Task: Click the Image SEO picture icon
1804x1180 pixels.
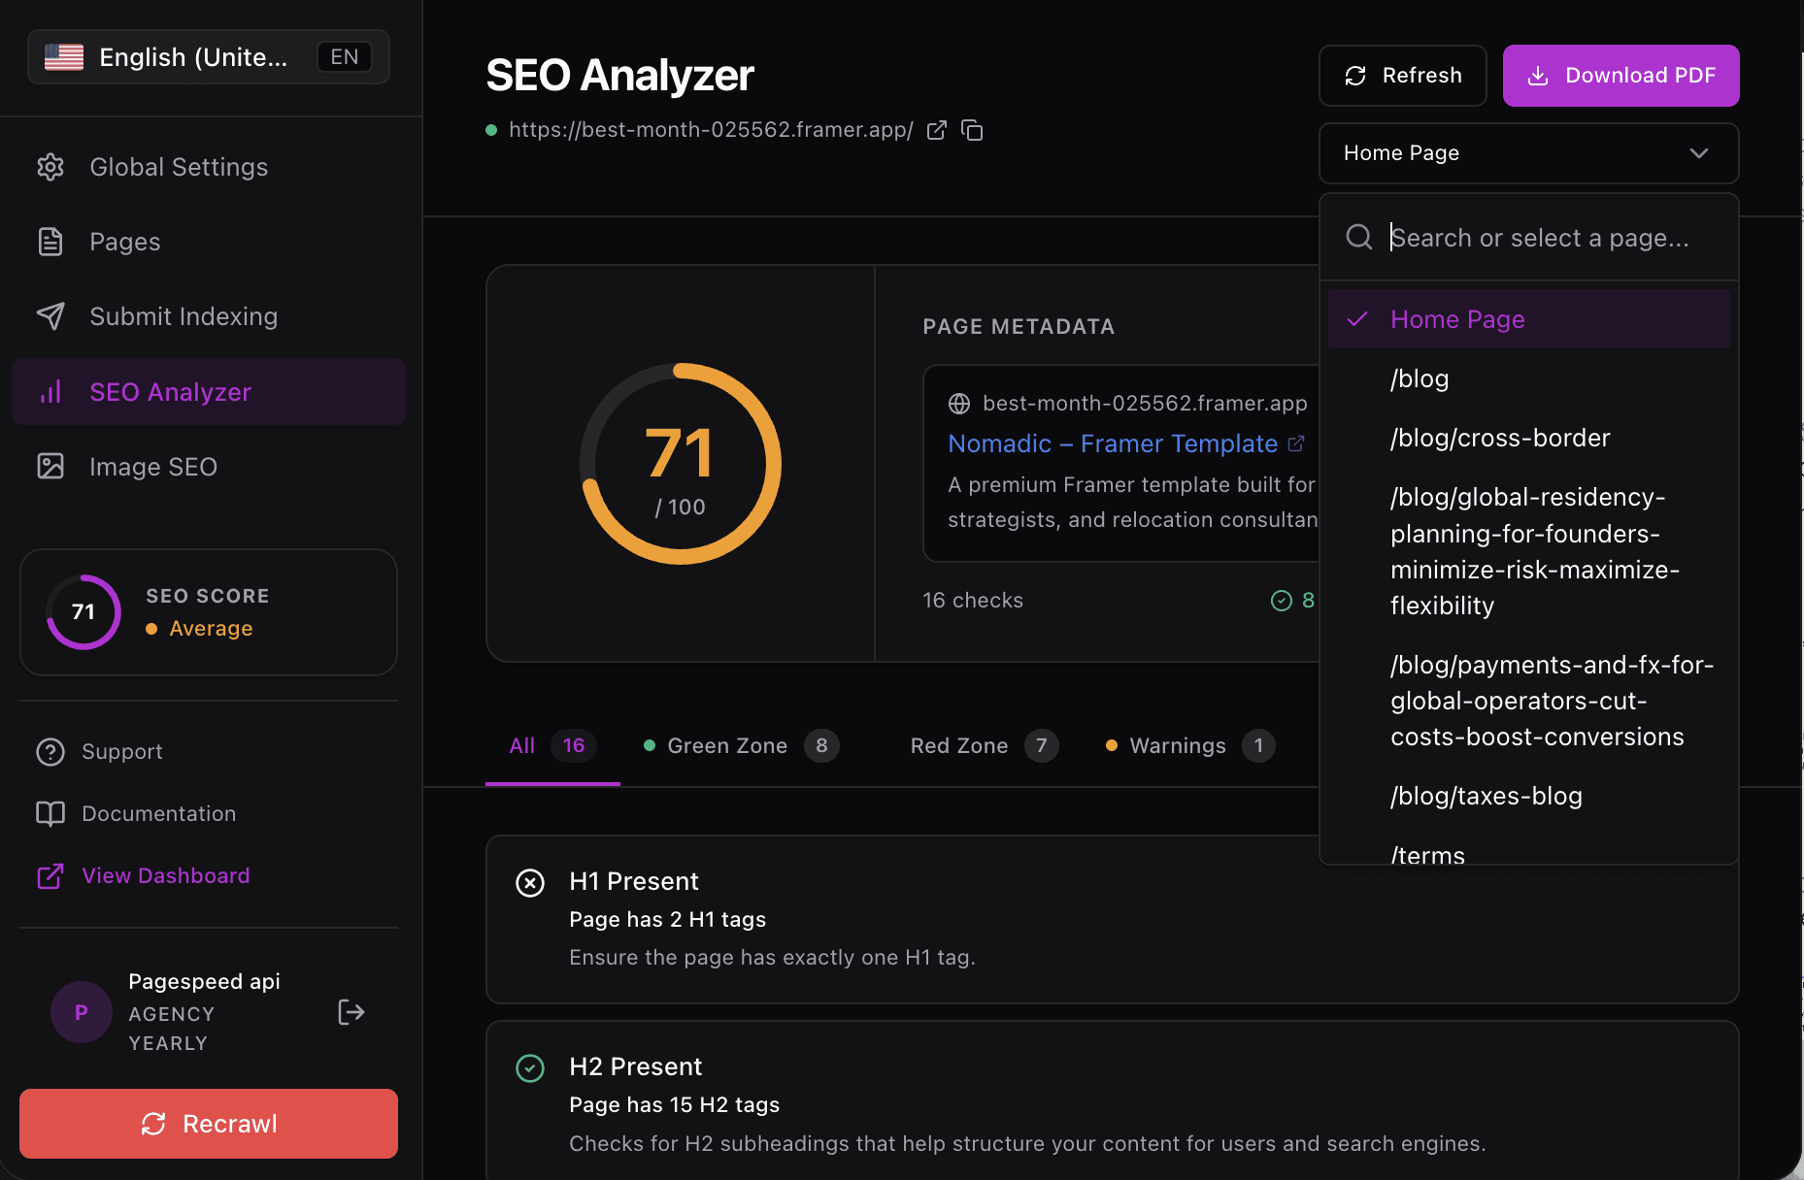Action: [50, 467]
